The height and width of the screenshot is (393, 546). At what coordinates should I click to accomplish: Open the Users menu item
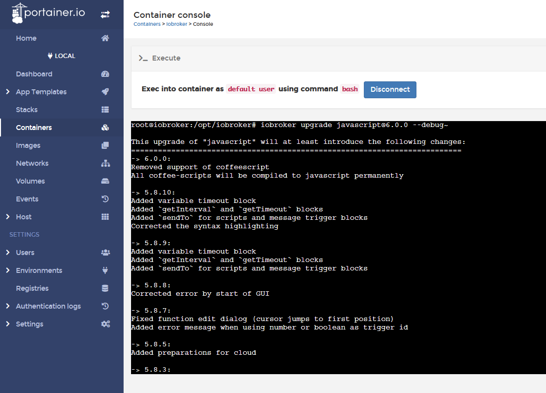25,253
